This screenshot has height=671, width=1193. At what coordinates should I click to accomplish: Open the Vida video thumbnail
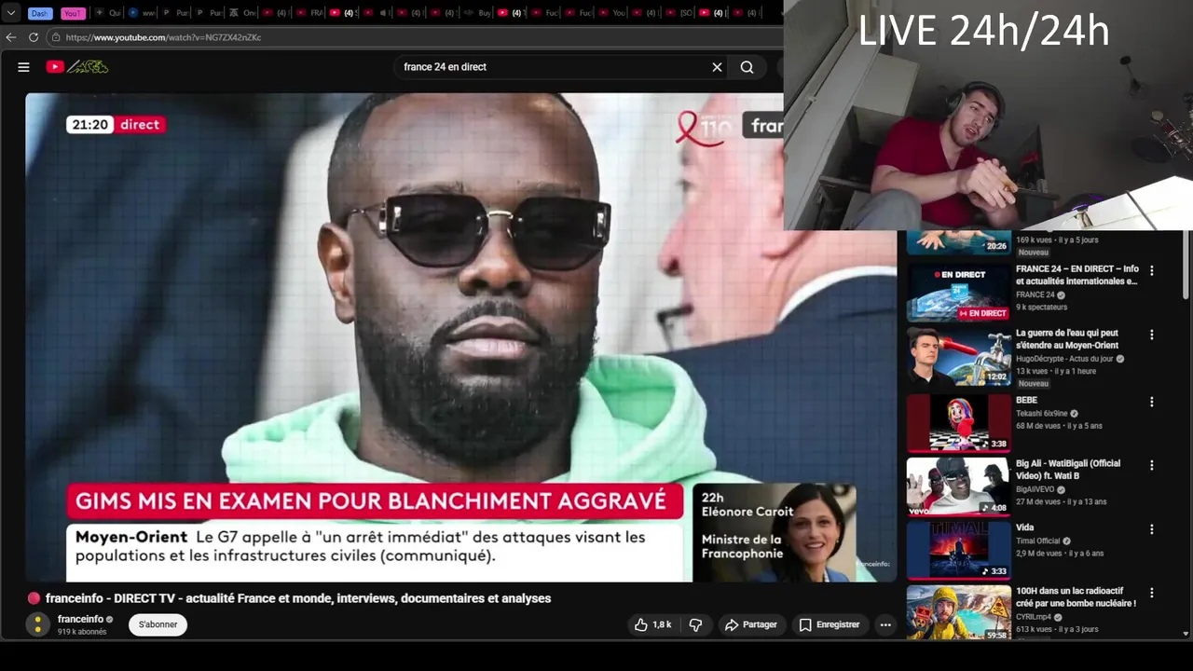pos(958,550)
